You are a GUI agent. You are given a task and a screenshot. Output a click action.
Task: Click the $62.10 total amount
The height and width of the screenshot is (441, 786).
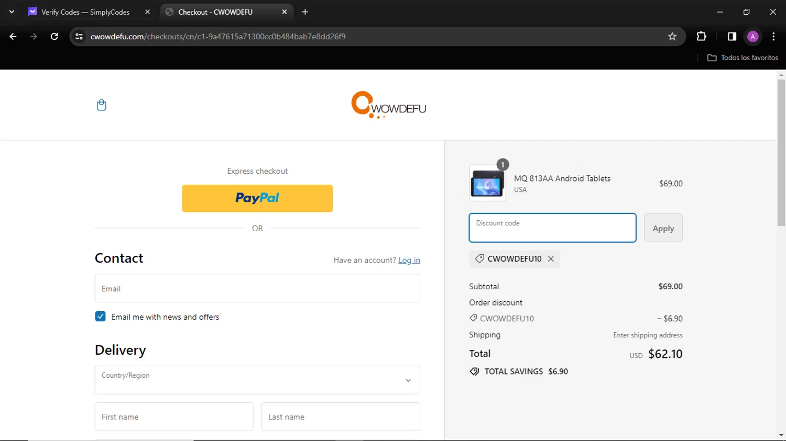pos(665,354)
